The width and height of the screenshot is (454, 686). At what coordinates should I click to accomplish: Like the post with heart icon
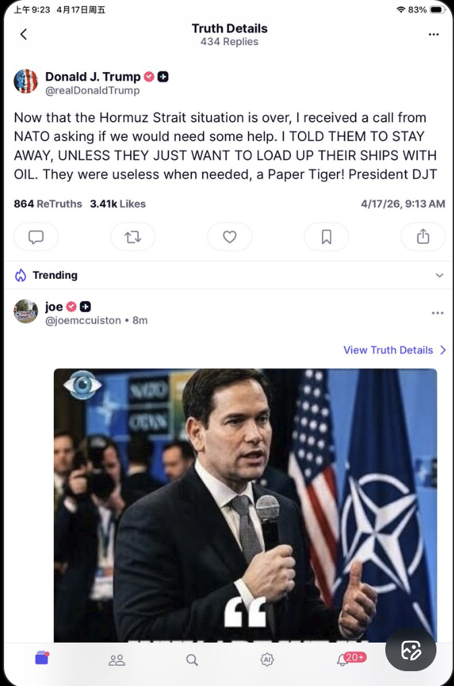point(230,237)
